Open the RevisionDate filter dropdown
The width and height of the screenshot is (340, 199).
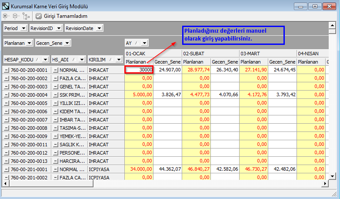[x=99, y=28]
